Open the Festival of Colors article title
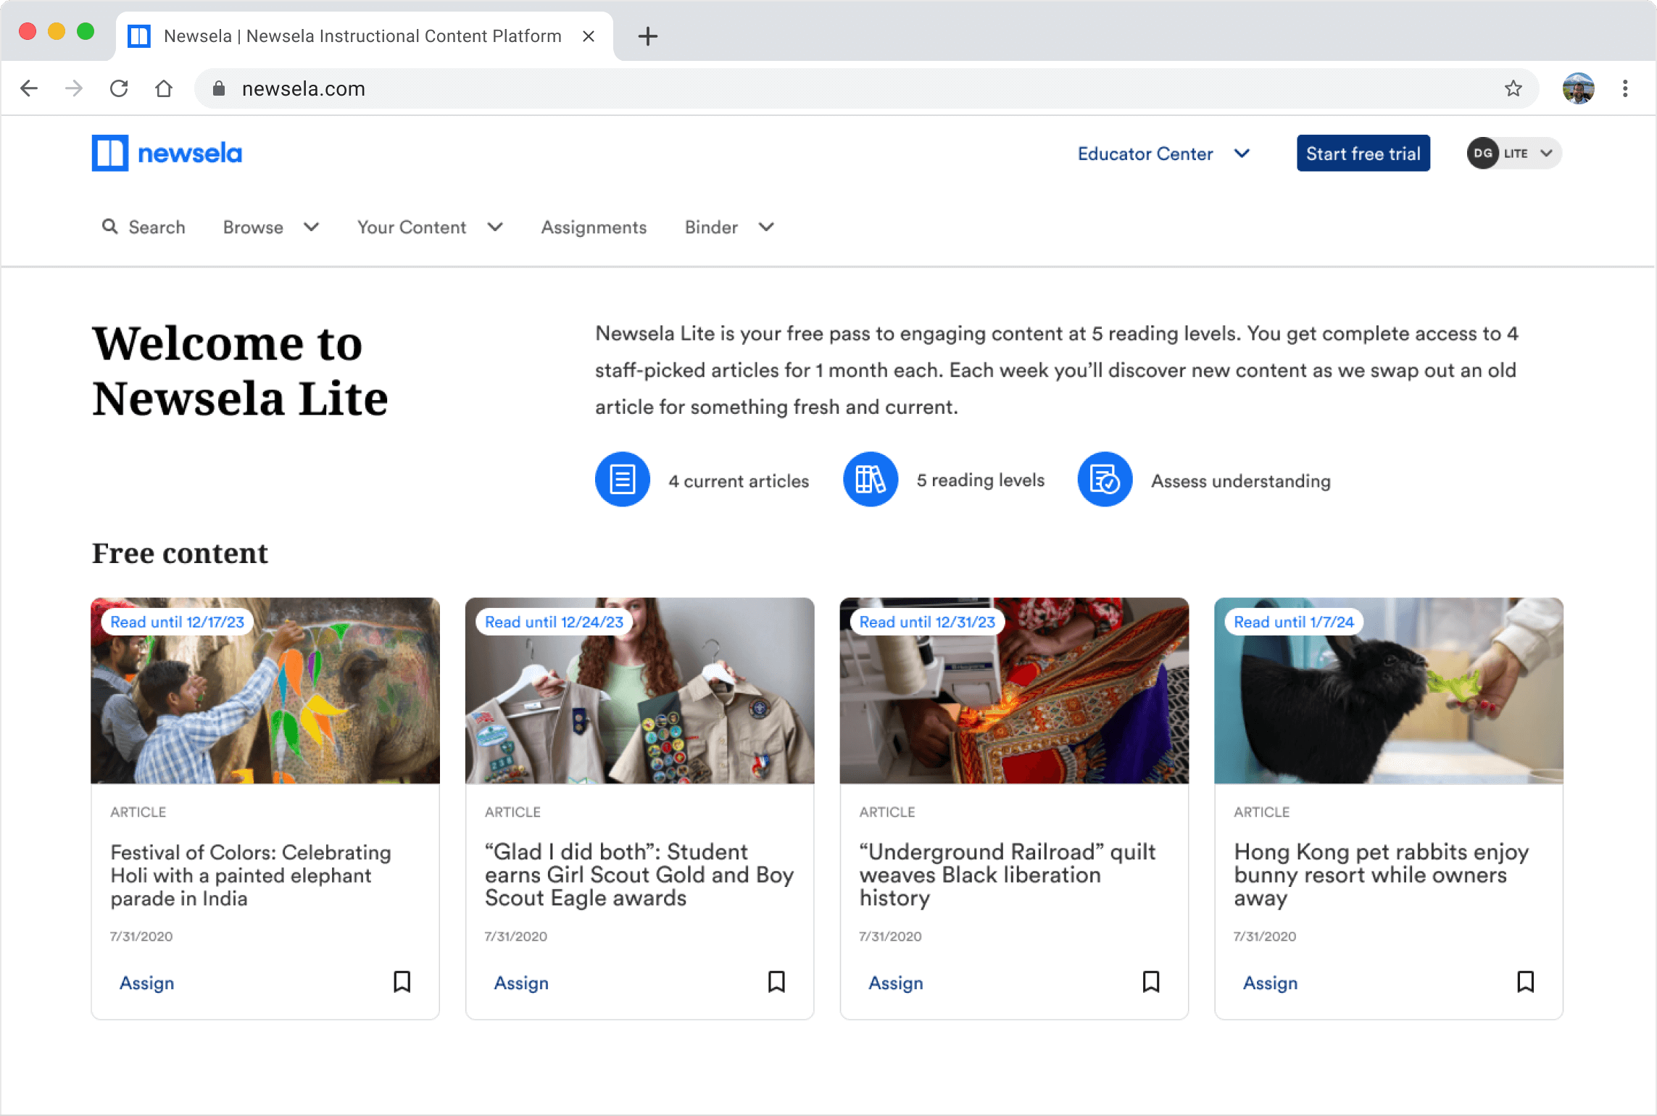 tap(251, 875)
